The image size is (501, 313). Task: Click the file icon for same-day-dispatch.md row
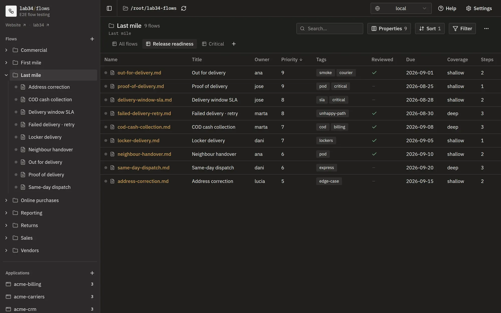[x=112, y=168]
